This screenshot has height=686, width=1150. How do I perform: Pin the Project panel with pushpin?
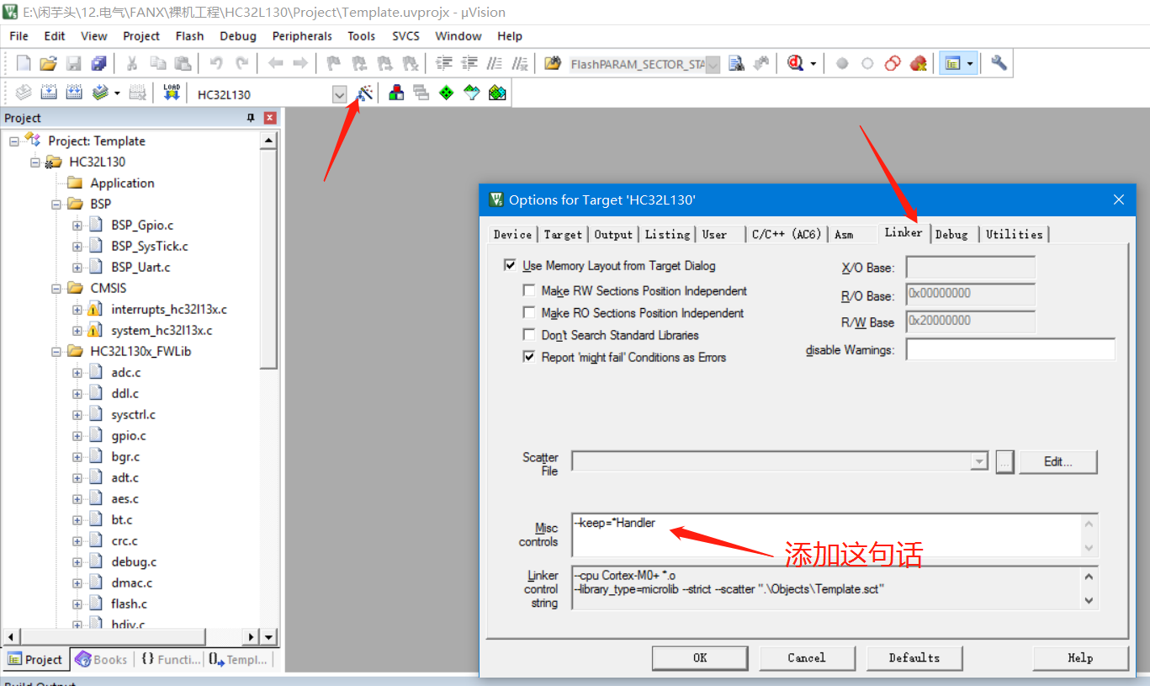tap(251, 118)
